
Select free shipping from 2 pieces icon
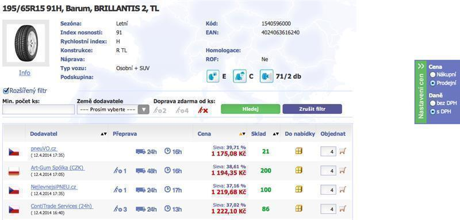tap(160, 110)
